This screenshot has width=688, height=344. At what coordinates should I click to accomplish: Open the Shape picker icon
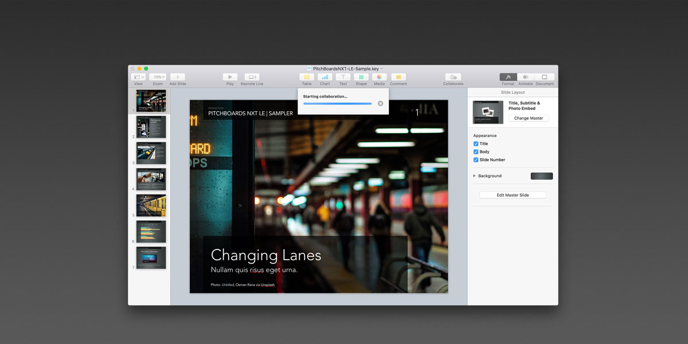[361, 77]
